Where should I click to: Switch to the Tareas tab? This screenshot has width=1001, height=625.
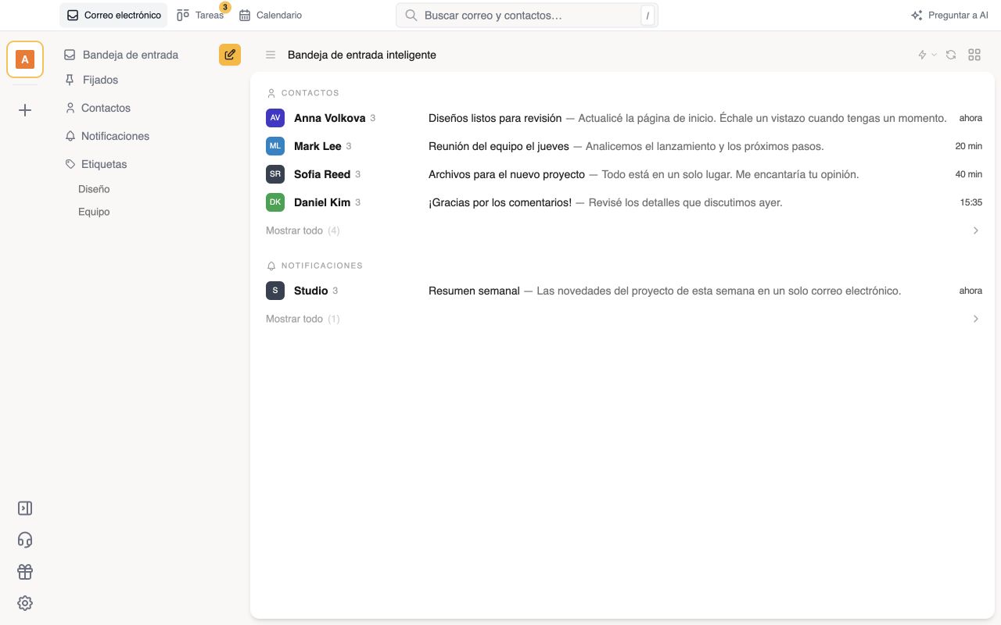(201, 15)
